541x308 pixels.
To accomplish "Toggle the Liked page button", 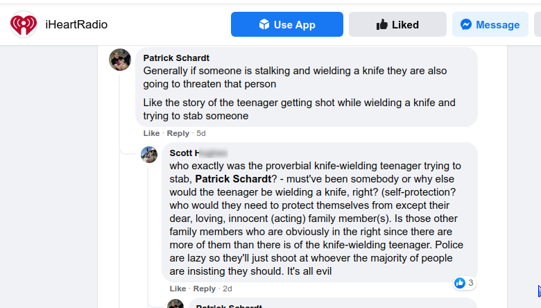I will 397,25.
